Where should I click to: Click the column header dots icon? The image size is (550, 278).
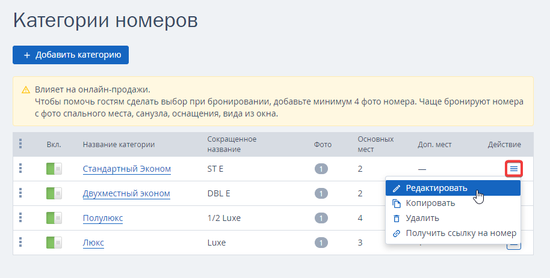pyautogui.click(x=20, y=144)
